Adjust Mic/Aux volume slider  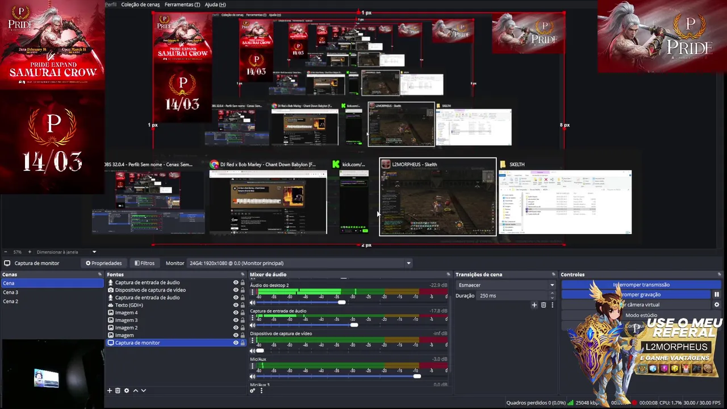tap(417, 376)
